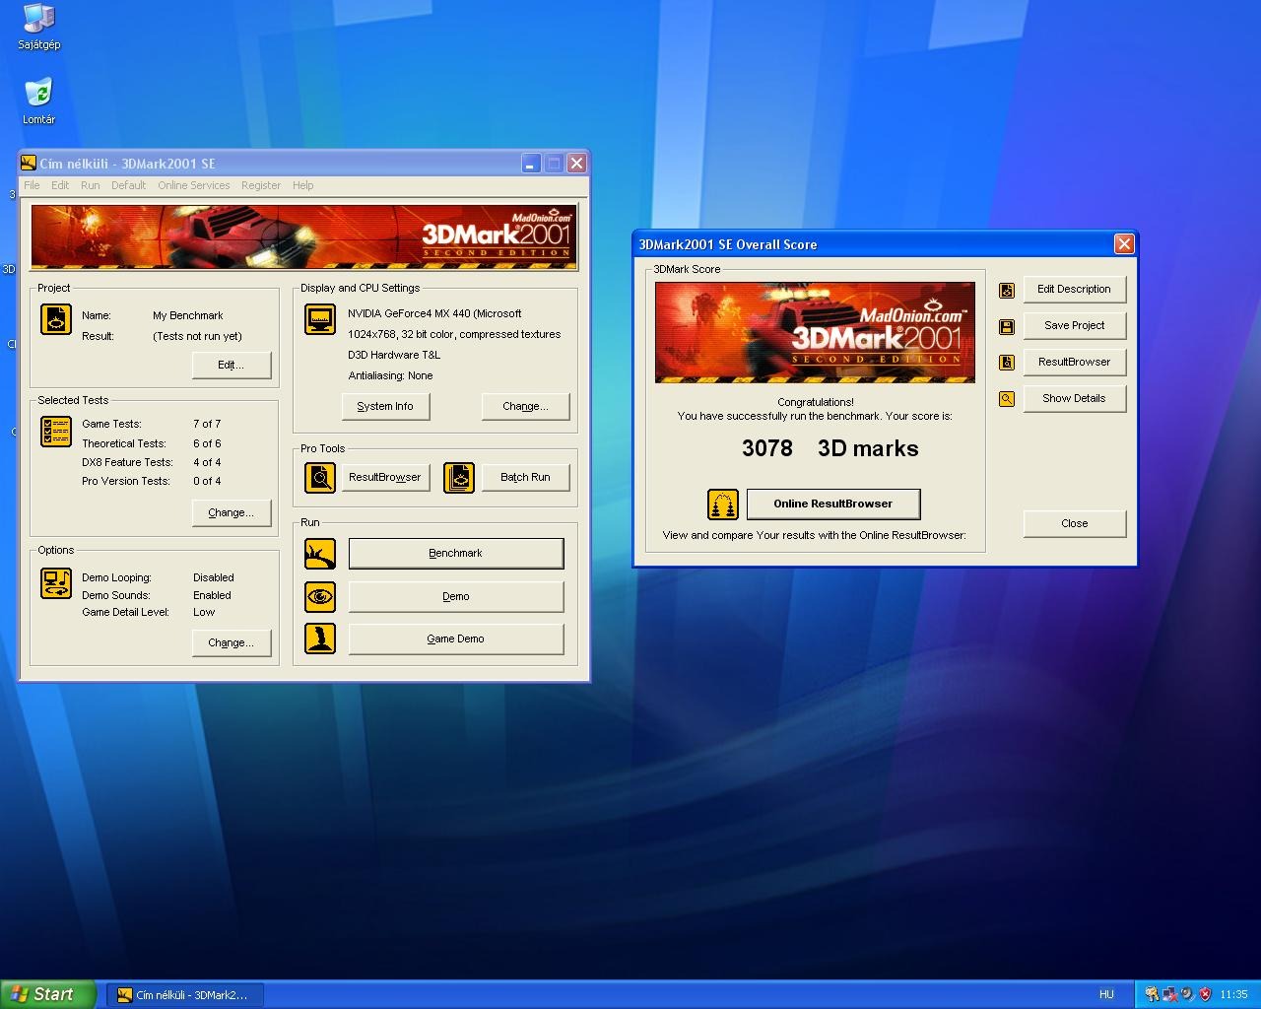Open the Edit menu
Screen dimensions: 1261x1009
tap(60, 185)
